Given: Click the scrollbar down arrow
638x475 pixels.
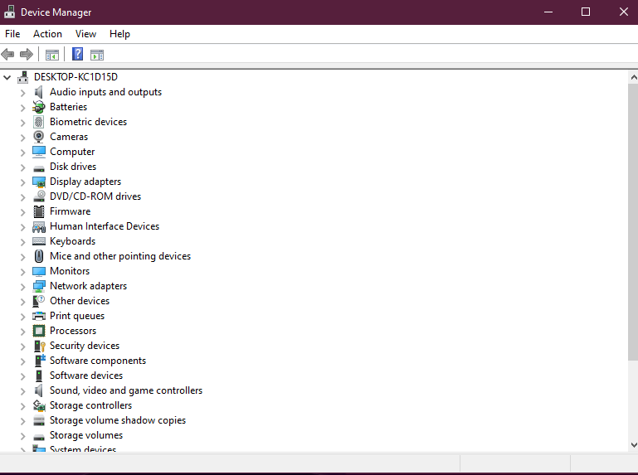Looking at the screenshot, I should (x=633, y=445).
